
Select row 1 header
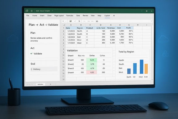point(64,28)
